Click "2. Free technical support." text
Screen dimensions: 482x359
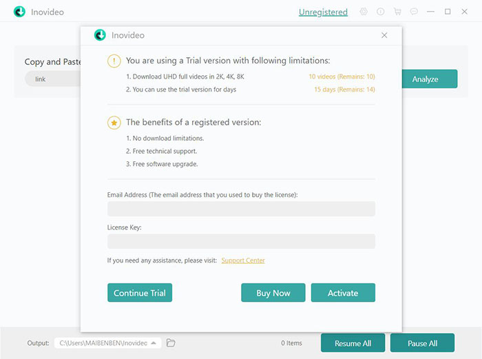click(x=161, y=152)
